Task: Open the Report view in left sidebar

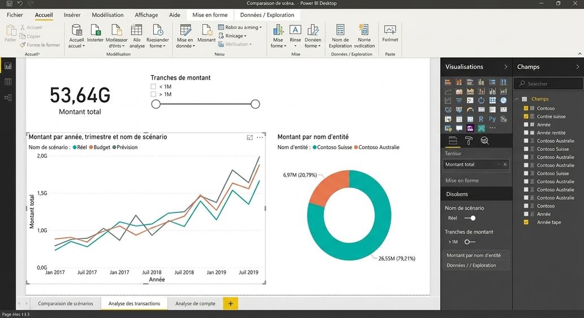Action: pos(8,66)
